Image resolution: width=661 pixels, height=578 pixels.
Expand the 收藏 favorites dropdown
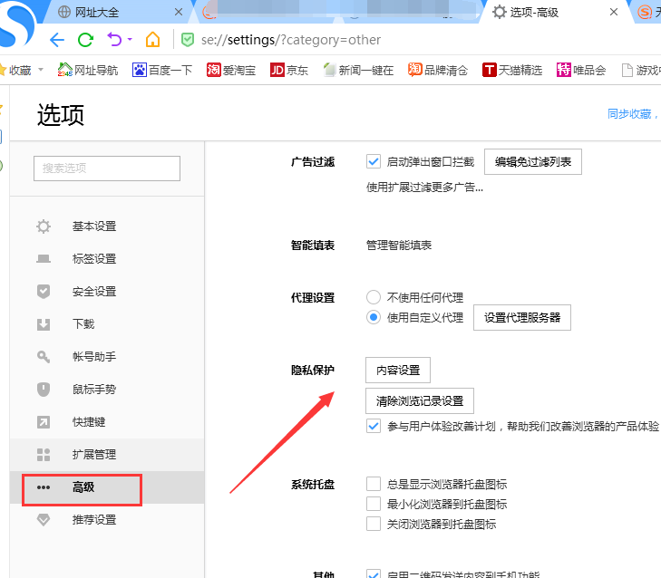click(x=39, y=71)
